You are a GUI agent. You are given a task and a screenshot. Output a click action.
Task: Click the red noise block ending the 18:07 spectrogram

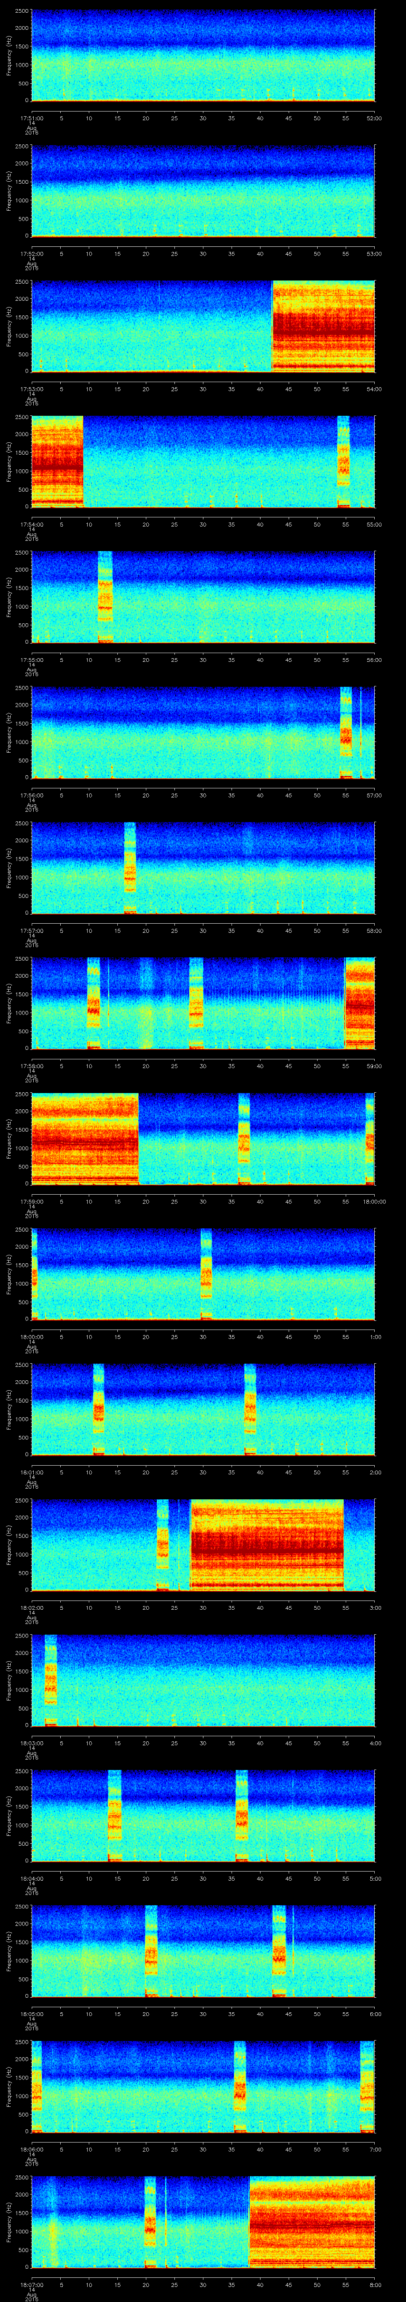pos(311,2221)
